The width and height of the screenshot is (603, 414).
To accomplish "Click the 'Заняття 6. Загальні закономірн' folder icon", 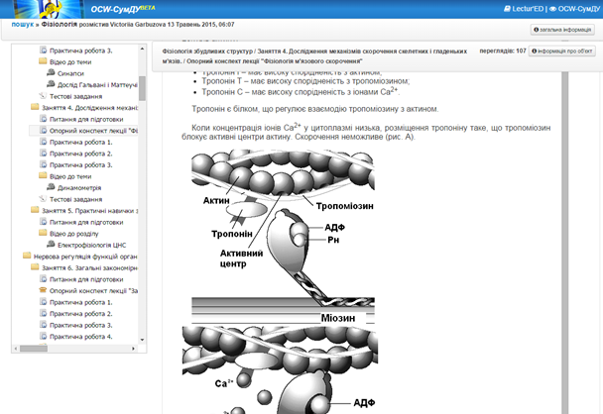I will (35, 267).
